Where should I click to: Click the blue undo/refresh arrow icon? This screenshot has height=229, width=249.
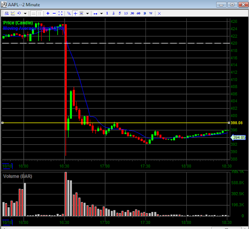tap(19, 13)
